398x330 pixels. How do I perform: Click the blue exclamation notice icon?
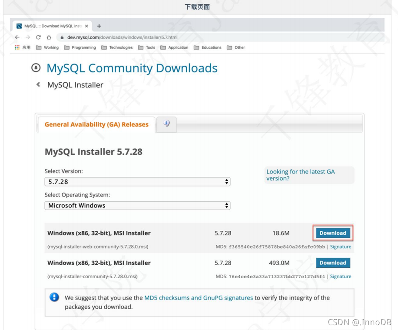(54, 297)
